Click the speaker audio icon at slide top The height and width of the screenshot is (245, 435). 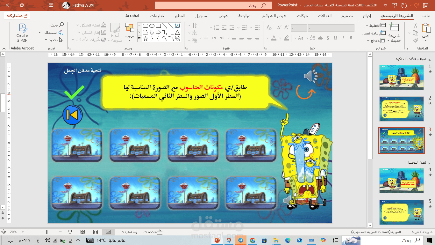(x=310, y=76)
